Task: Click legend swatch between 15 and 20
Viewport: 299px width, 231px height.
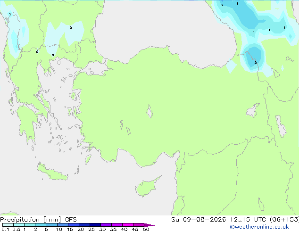Action: [x=74, y=225]
